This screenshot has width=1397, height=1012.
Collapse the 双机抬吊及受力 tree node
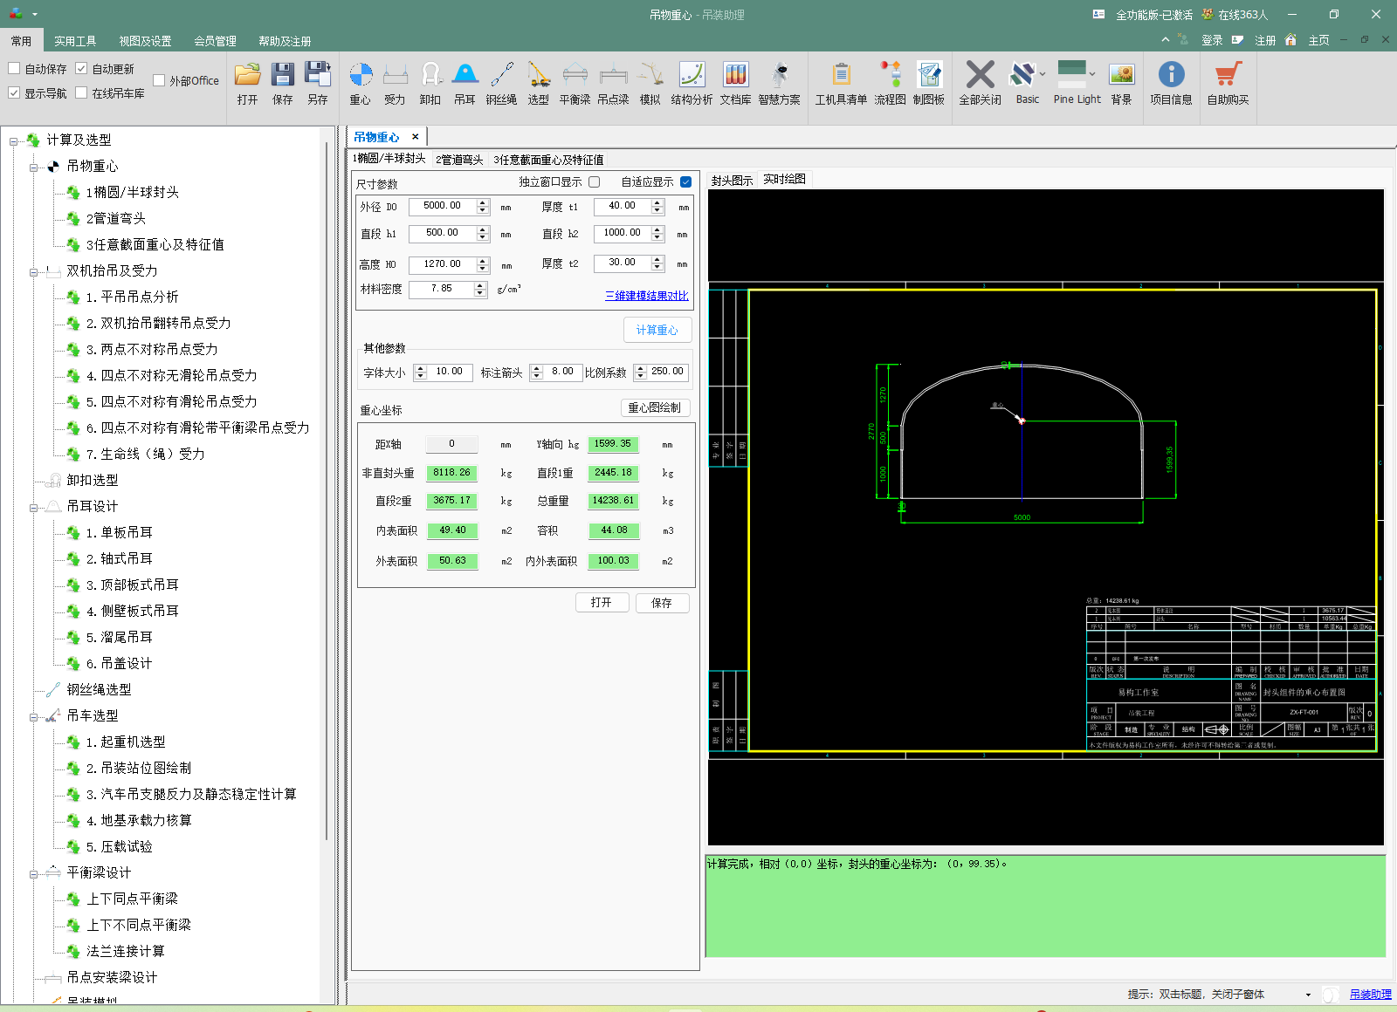(x=34, y=271)
